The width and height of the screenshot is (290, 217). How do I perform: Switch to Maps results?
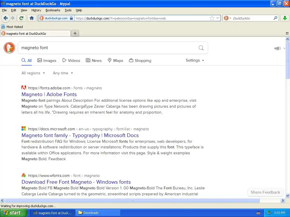(116, 60)
